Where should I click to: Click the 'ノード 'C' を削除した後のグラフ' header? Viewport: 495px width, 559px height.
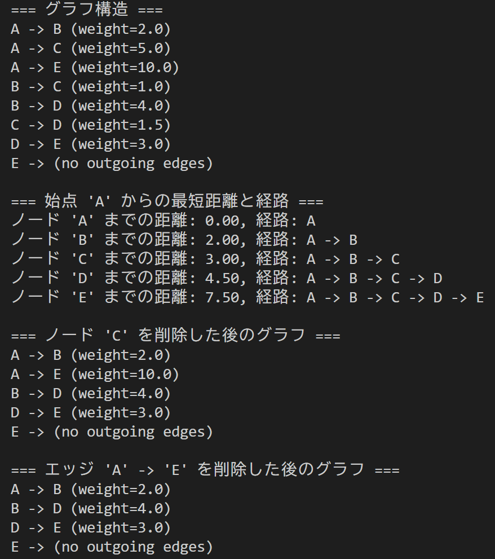175,336
